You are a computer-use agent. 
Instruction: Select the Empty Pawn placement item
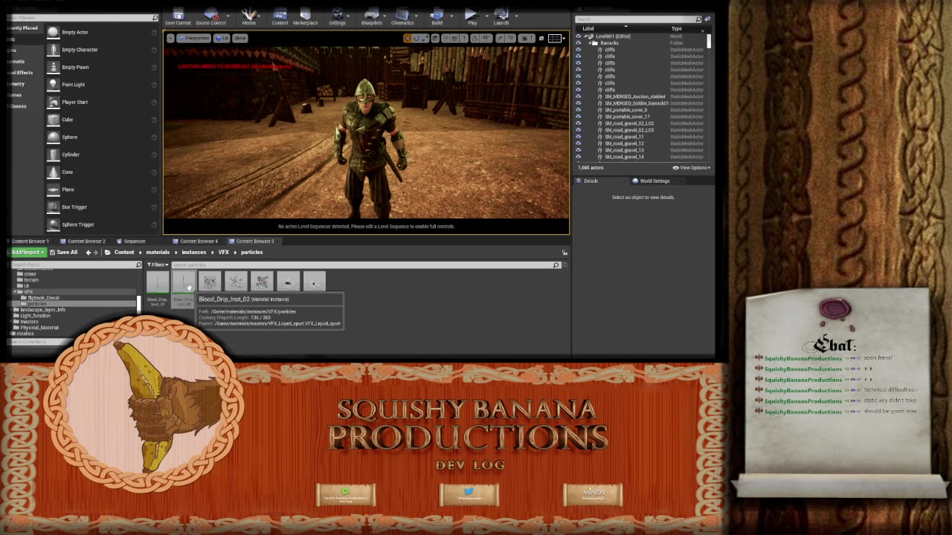[x=103, y=67]
